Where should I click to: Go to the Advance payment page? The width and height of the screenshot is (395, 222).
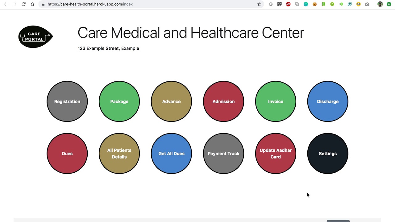pyautogui.click(x=171, y=101)
